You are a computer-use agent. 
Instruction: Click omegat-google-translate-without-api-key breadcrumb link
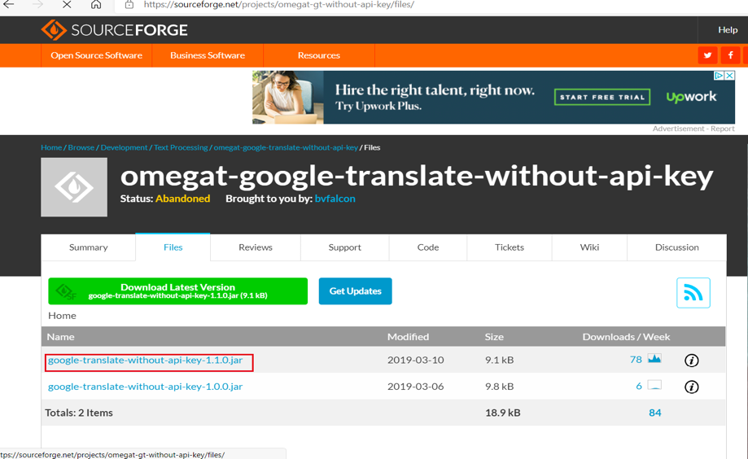pyautogui.click(x=286, y=147)
